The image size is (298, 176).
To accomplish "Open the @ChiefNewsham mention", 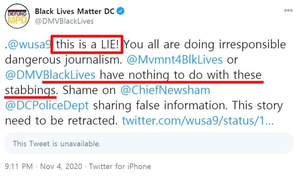I will tap(165, 90).
